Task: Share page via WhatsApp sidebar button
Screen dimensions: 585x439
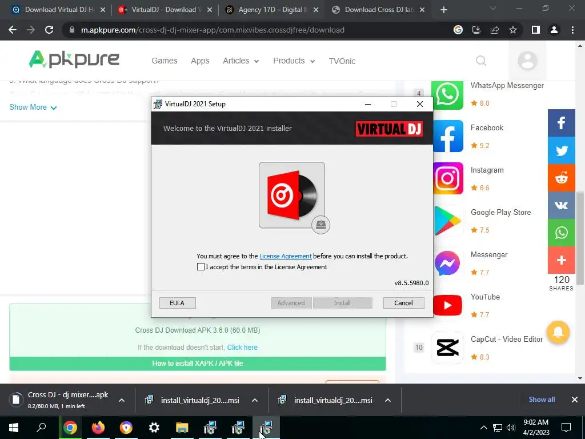Action: [x=562, y=233]
